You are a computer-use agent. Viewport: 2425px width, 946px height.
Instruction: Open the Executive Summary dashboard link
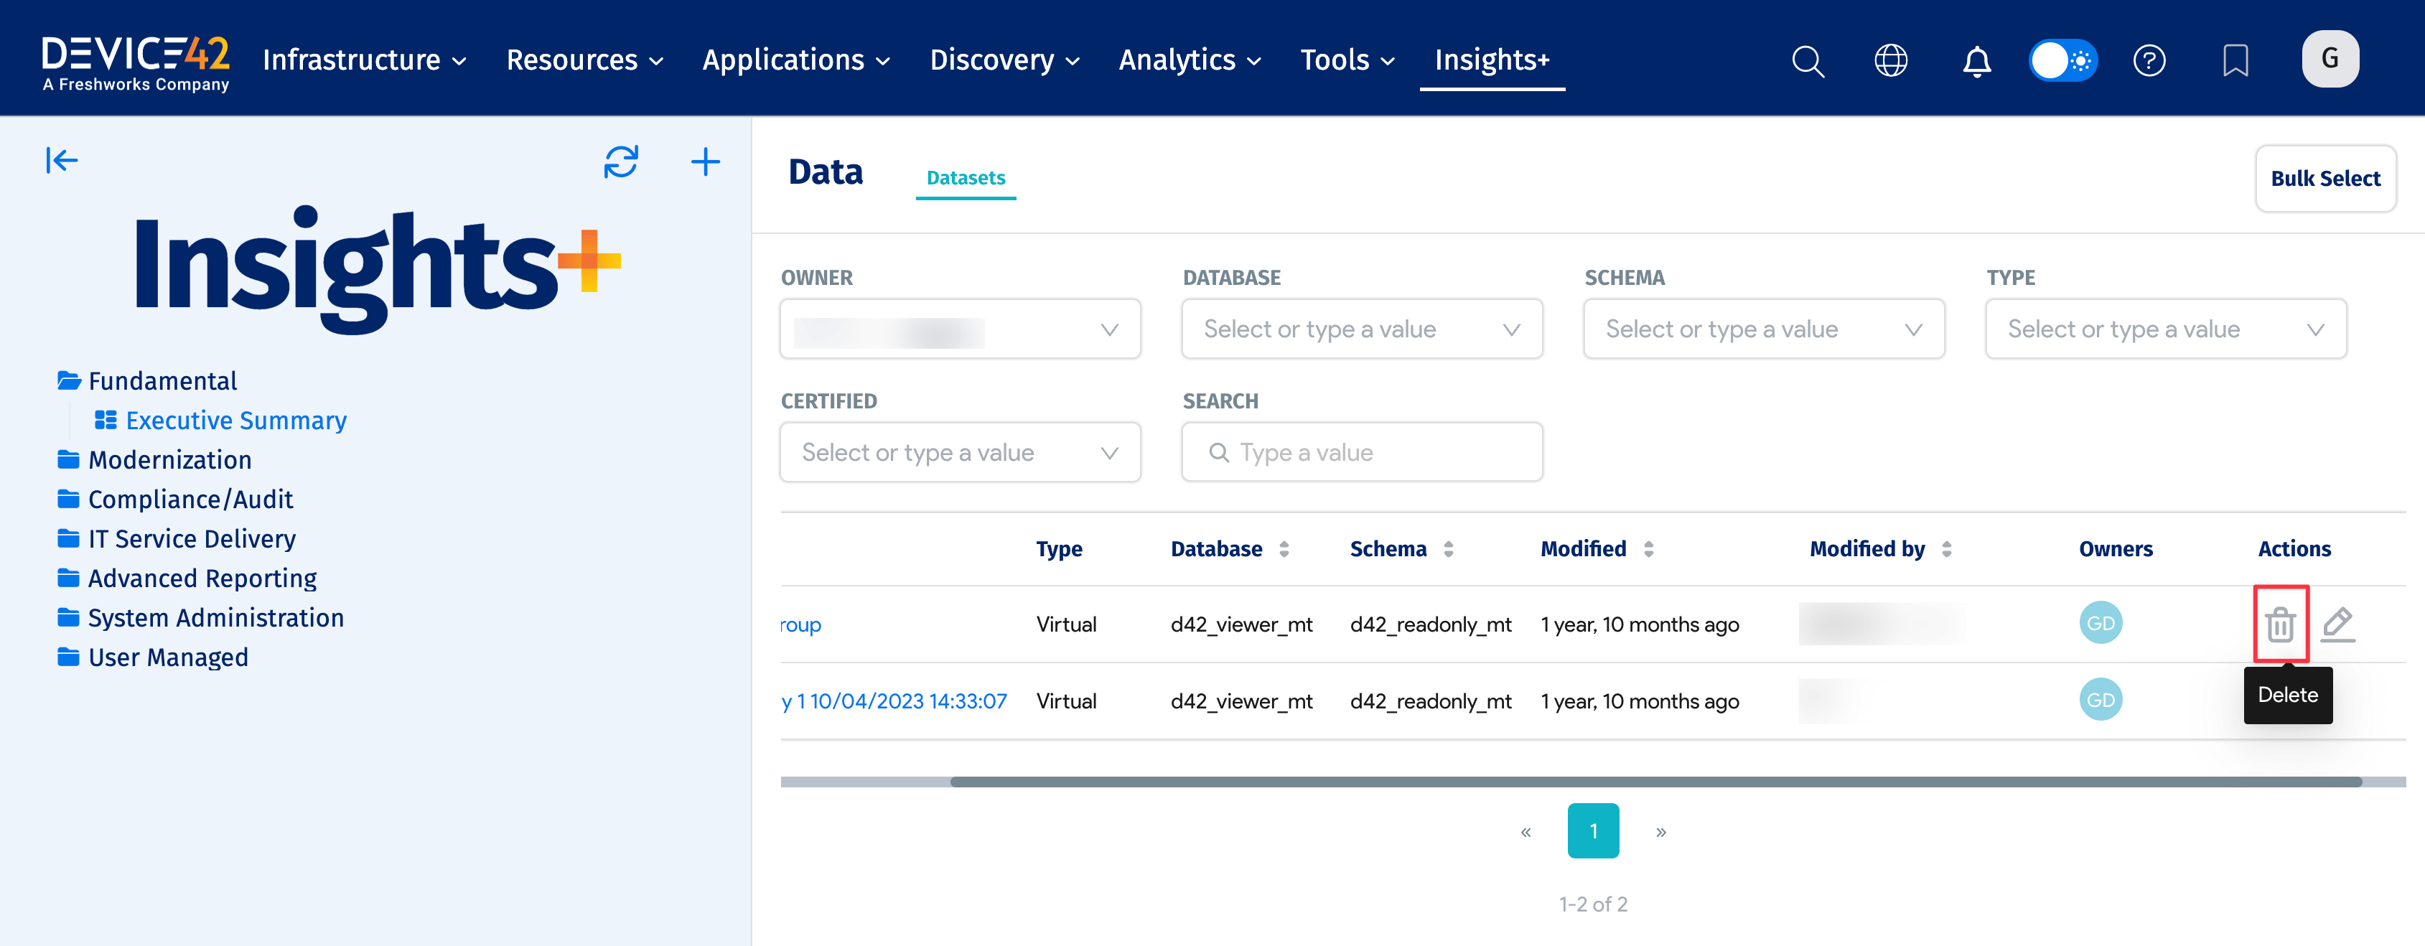pyautogui.click(x=235, y=420)
